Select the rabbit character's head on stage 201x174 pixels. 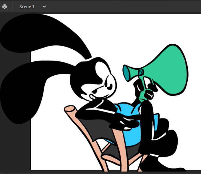click(x=93, y=79)
